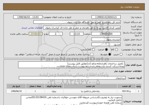The height and width of the screenshot is (105, 149).
Task: Tick the اسناد خزانه اسلامی payment checkbox
Action: [x=92, y=54]
